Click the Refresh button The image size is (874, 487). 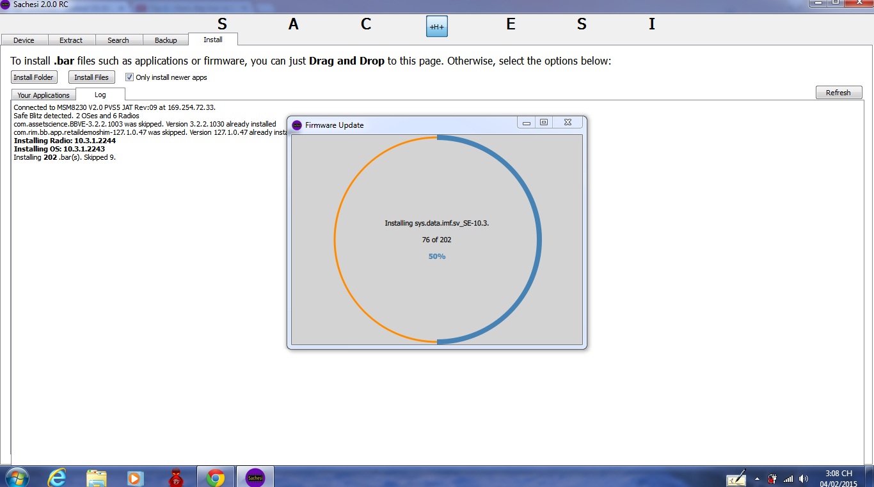838,93
